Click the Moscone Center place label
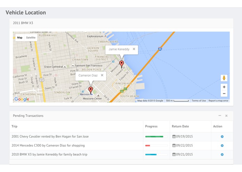Screen dimensions: 242x172 click(x=92, y=99)
